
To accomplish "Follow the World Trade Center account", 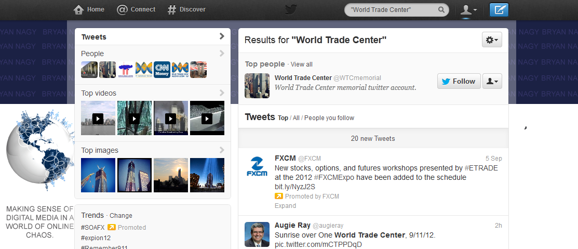I will pos(458,81).
